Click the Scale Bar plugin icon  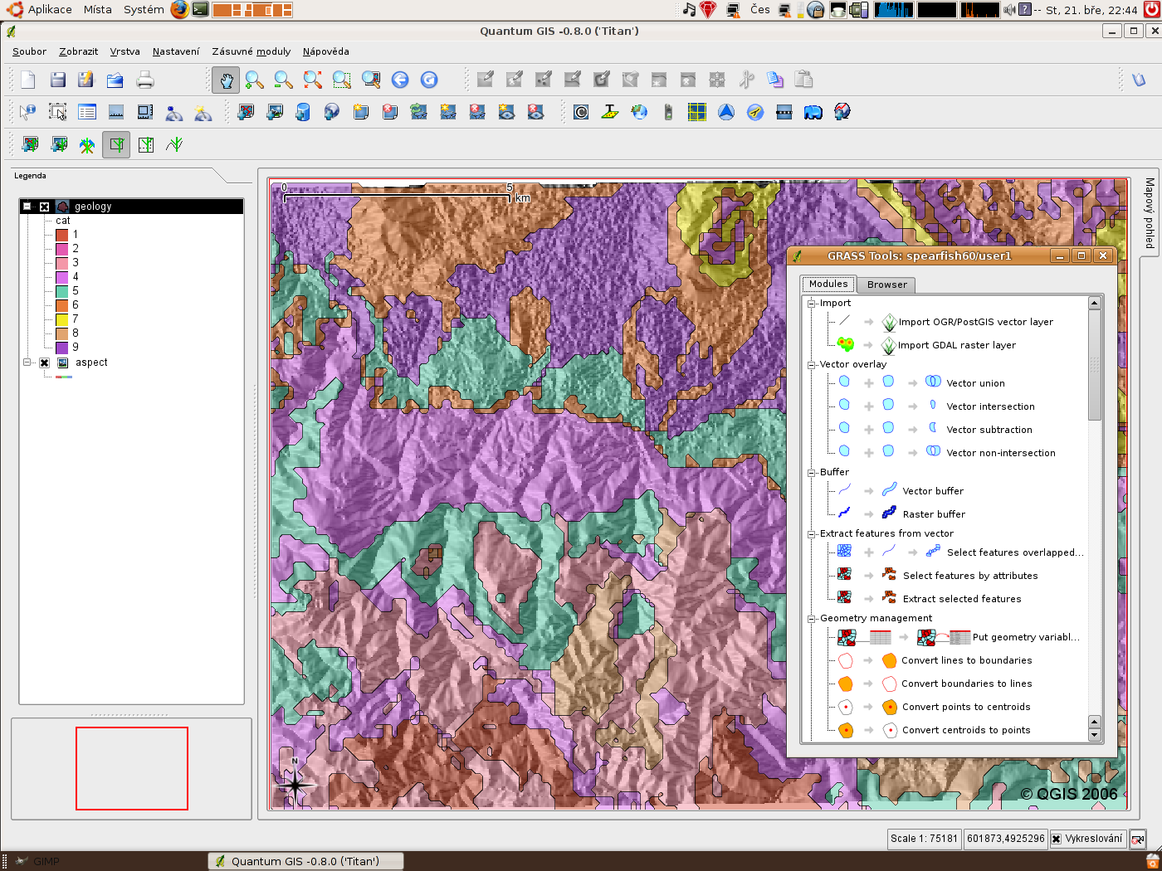click(784, 112)
